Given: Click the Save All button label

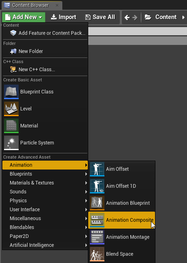Looking at the screenshot, I should click(x=104, y=17).
